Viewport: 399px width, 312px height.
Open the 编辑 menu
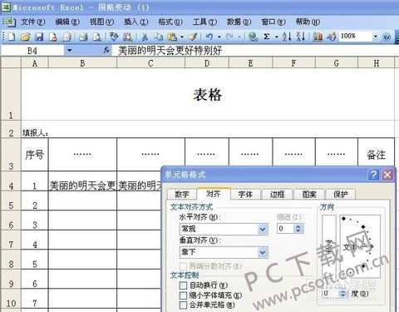pyautogui.click(x=67, y=22)
